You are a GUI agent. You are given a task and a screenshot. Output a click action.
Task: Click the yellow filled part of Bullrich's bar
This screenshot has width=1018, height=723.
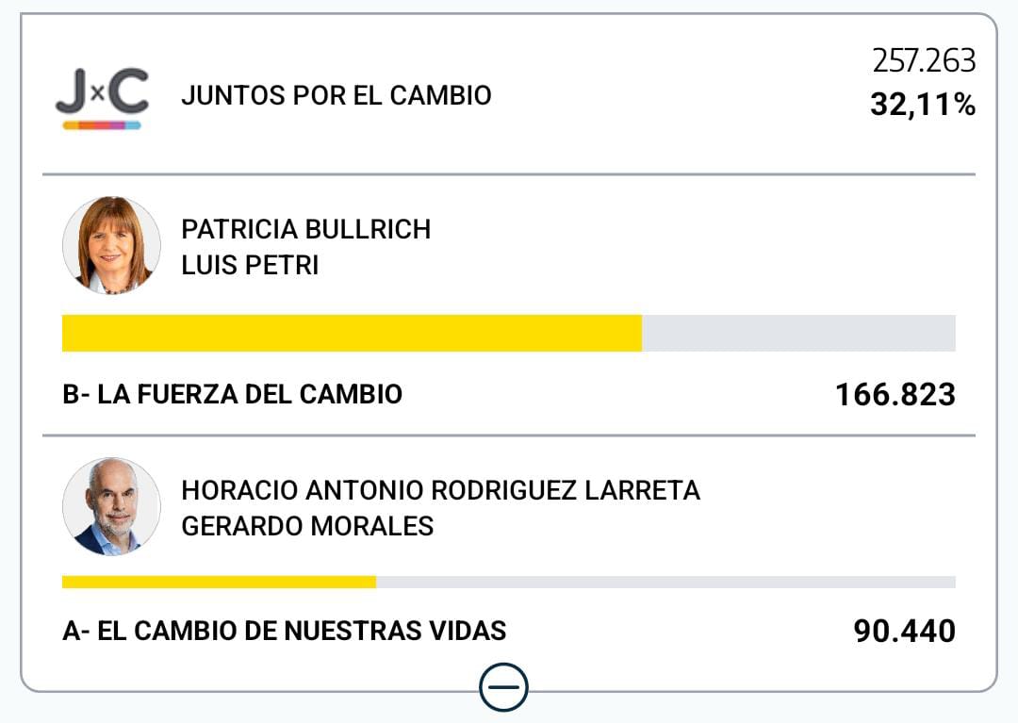(x=352, y=334)
